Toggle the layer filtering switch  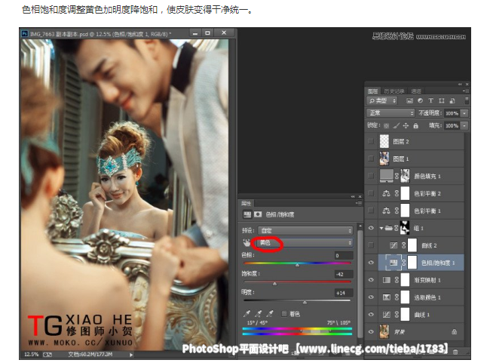pyautogui.click(x=467, y=101)
